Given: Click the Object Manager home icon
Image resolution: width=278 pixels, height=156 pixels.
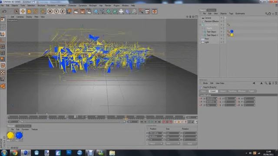Looking at the screenshot, I should coord(269,13).
